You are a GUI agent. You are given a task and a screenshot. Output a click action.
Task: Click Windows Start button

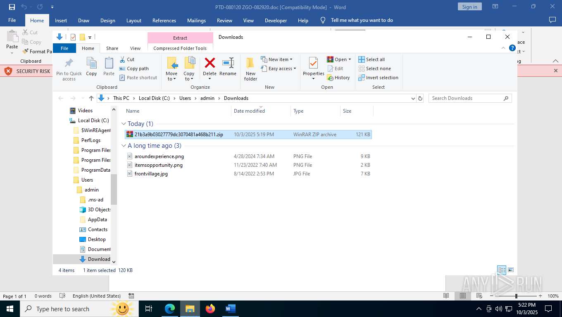point(10,309)
